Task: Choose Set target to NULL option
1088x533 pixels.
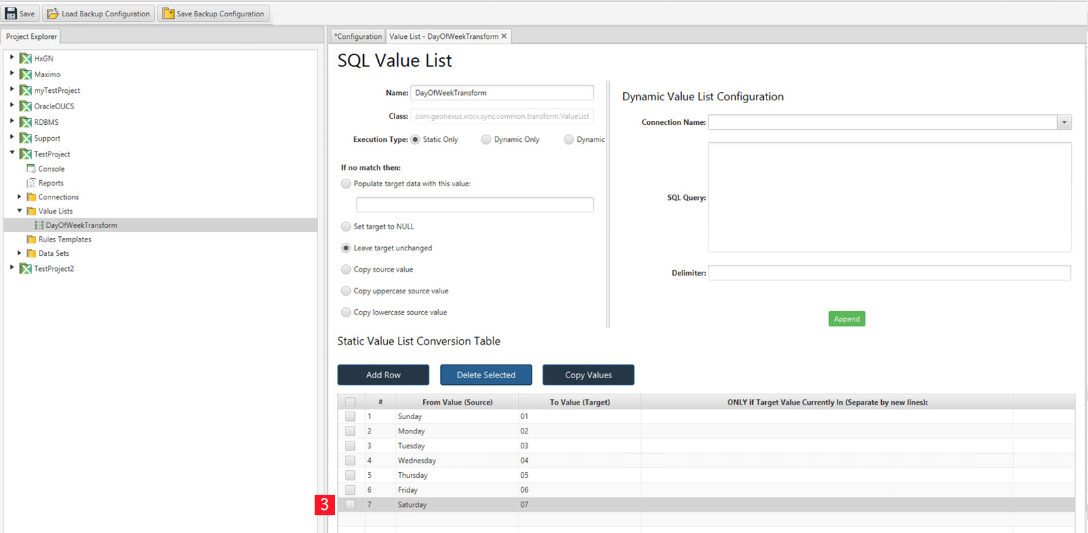Action: (x=346, y=227)
